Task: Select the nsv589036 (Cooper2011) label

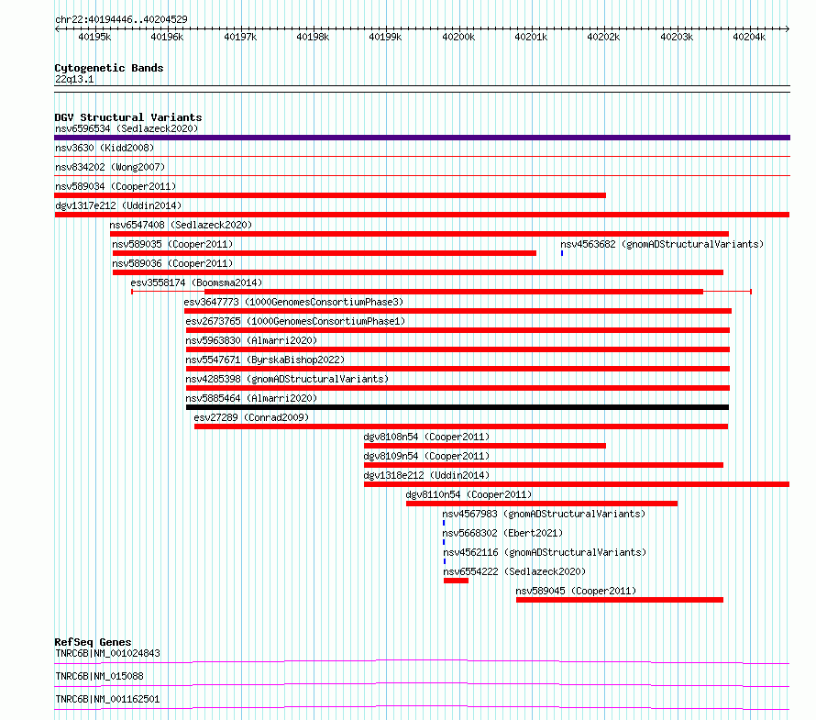Action: point(172,263)
